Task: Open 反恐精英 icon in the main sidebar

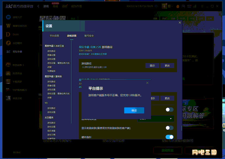Action: [8, 43]
